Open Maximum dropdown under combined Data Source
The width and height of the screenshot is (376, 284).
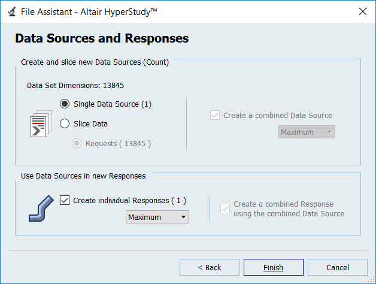[307, 132]
